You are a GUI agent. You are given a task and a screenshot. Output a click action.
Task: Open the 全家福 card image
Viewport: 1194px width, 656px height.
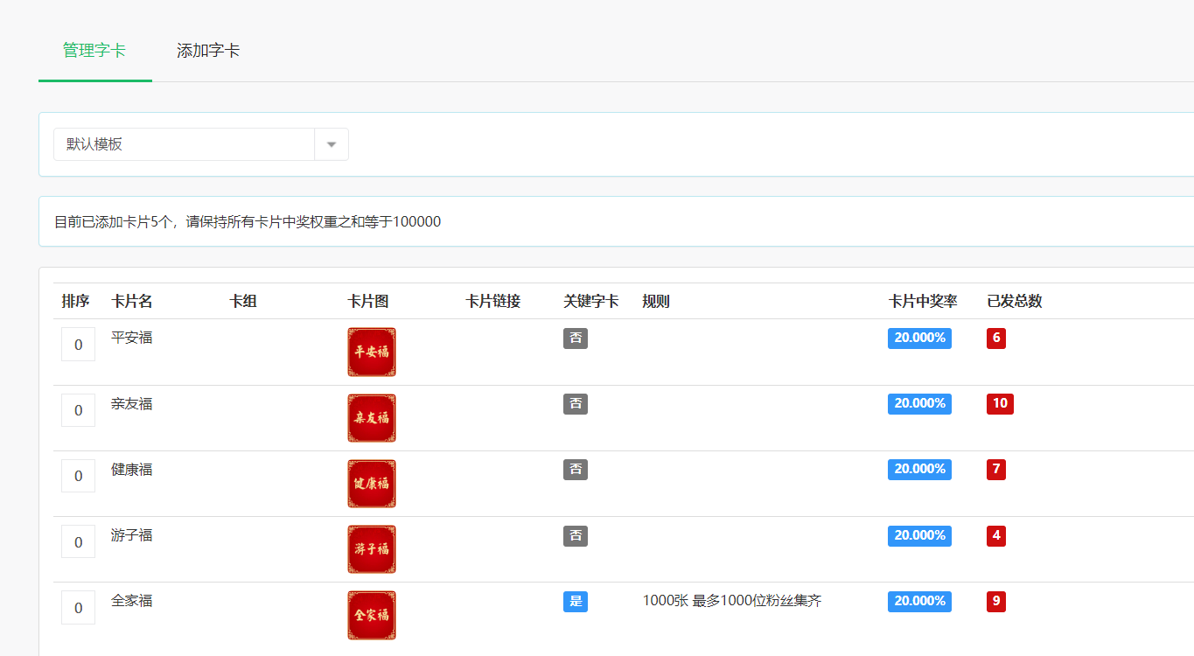click(371, 615)
